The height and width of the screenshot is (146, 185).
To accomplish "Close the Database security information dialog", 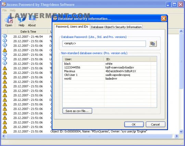I will coord(164,18).
